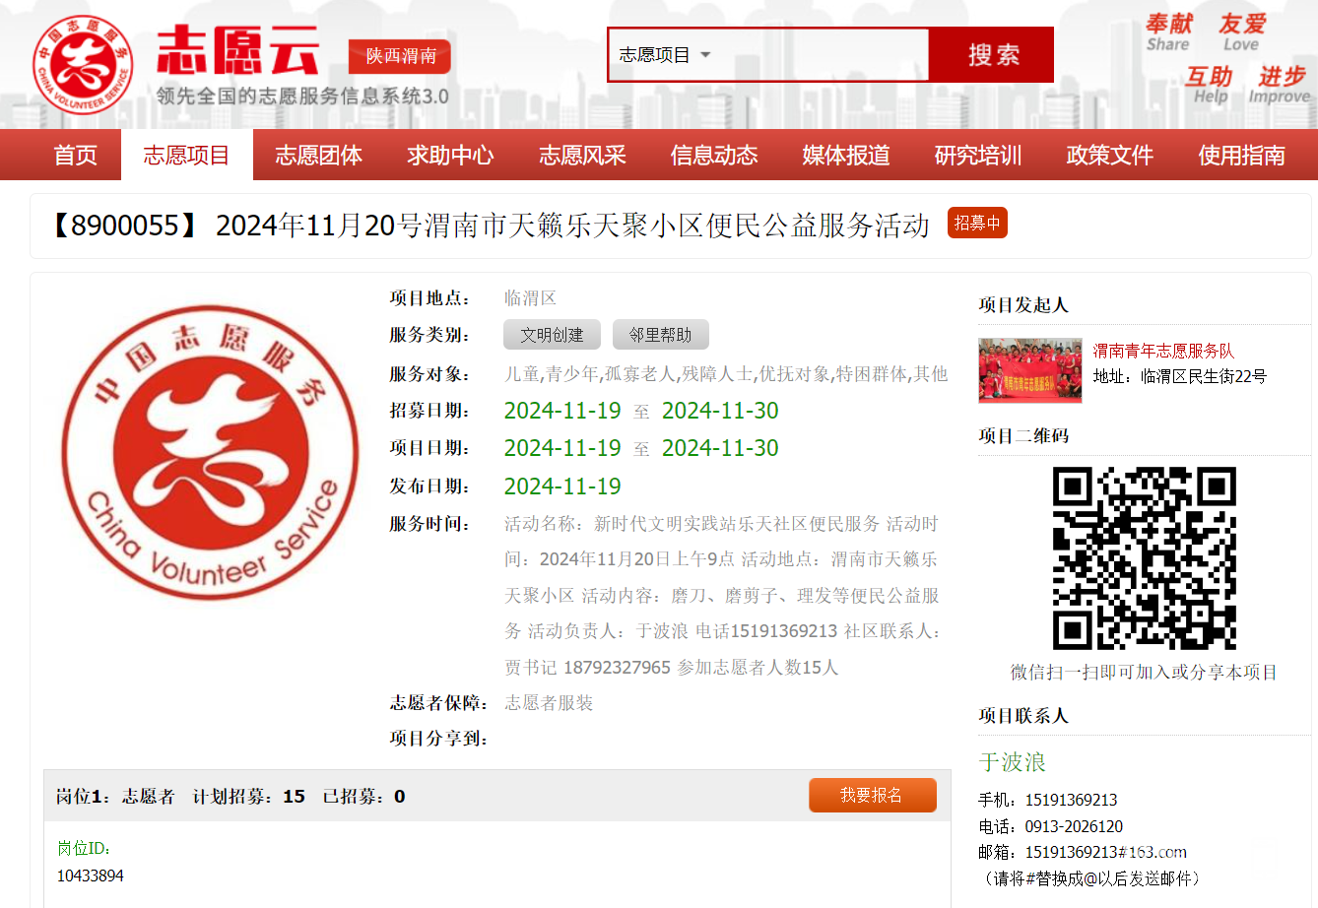The height and width of the screenshot is (908, 1318).
Task: Click the large China Volunteer Service emblem
Action: tap(211, 452)
